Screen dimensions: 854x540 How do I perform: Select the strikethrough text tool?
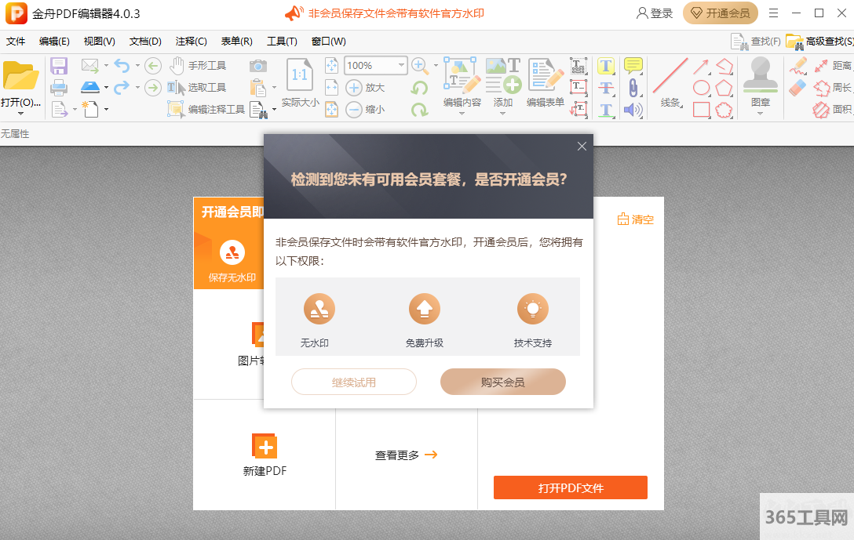606,88
